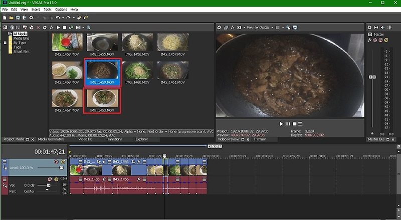Viewport: 401px width, 220px height.
Task: Open the Edit menu
Action: (14, 9)
